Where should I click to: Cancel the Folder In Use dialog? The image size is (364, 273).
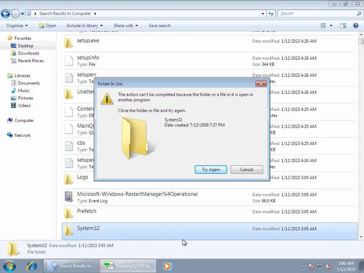click(247, 170)
